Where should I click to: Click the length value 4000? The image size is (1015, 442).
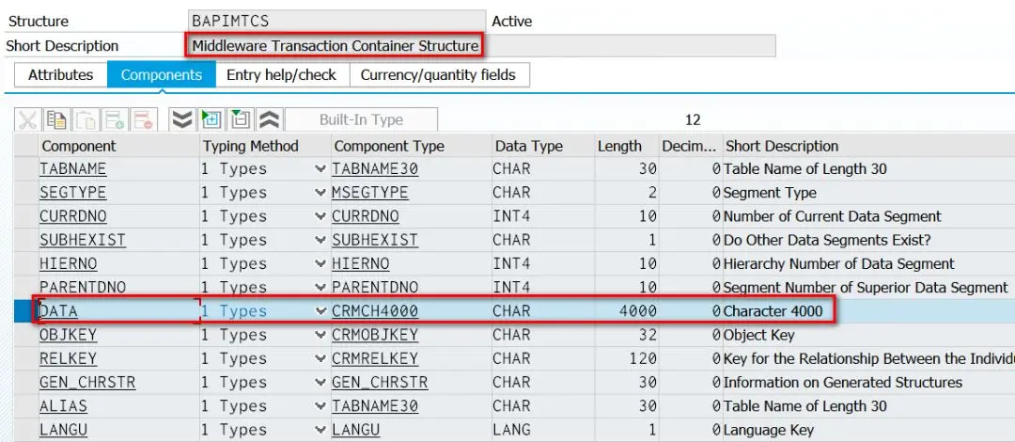637,311
